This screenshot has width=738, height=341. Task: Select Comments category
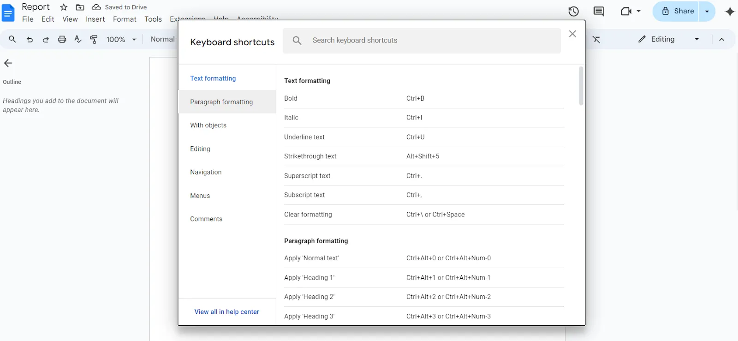(x=227, y=219)
